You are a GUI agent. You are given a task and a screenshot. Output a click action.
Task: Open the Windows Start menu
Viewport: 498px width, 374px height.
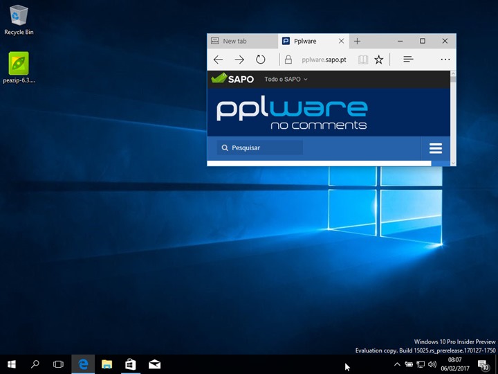tap(12, 364)
